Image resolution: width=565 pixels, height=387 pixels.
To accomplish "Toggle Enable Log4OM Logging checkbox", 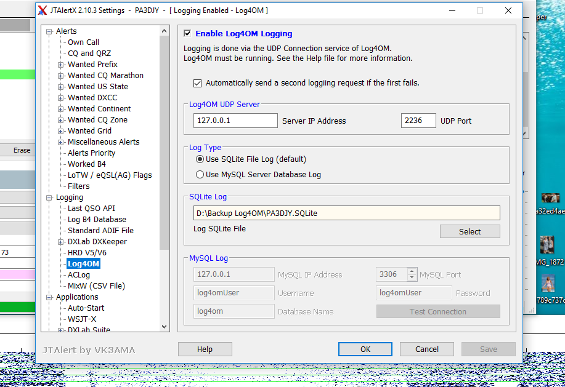I will click(187, 33).
